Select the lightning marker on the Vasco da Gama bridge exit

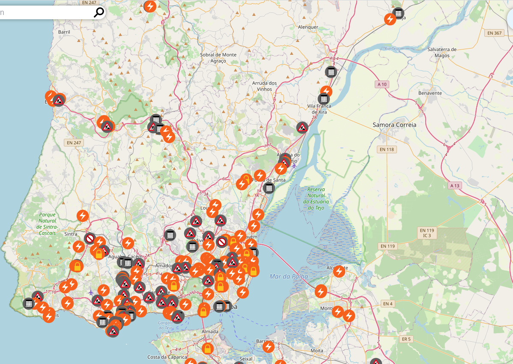coord(321,291)
